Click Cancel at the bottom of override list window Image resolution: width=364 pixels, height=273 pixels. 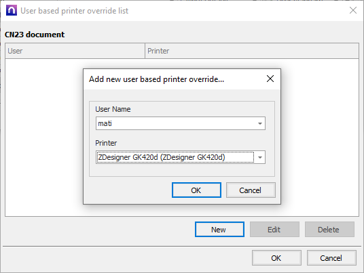(x=331, y=257)
